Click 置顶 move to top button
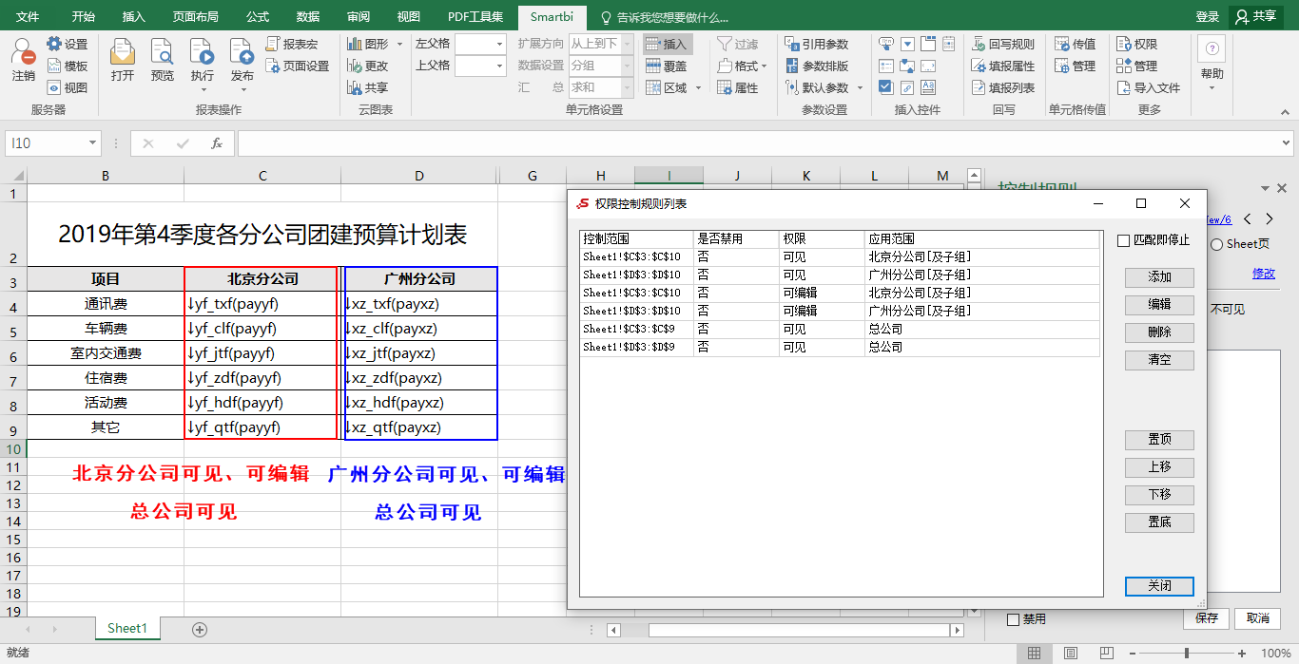 click(1159, 440)
